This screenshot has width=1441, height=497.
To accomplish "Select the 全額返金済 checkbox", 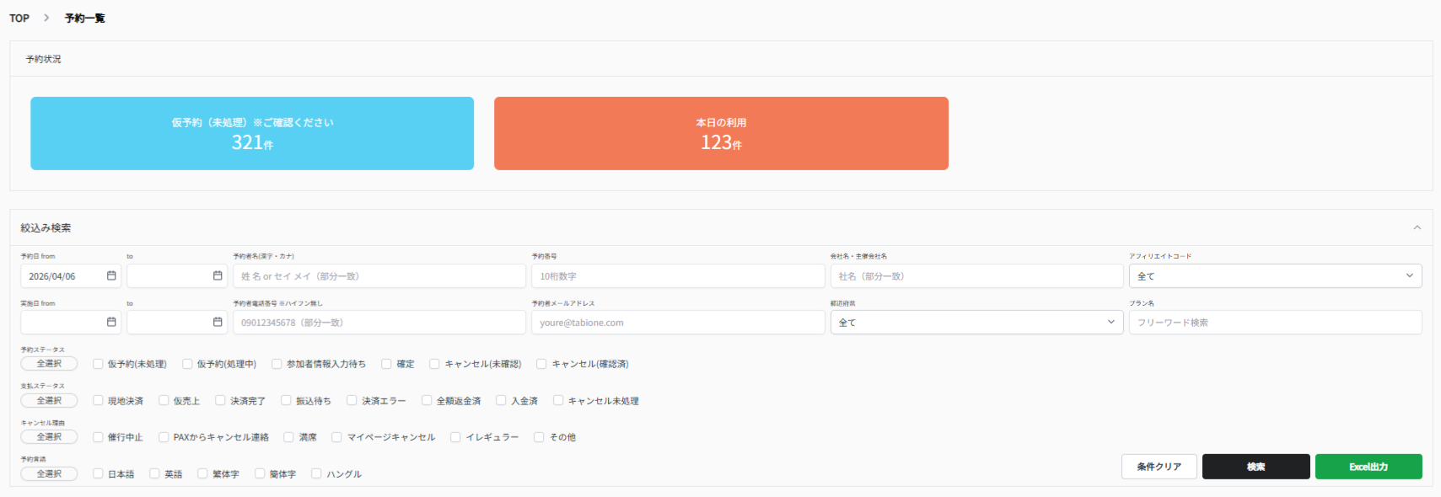I will click(x=427, y=401).
